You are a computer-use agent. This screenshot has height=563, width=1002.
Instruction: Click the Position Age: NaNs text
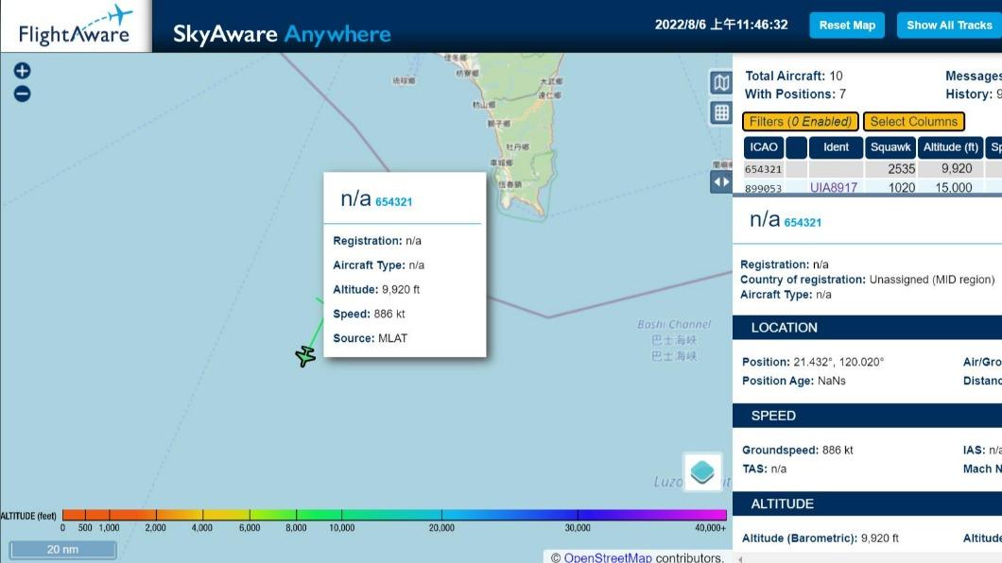click(x=794, y=381)
